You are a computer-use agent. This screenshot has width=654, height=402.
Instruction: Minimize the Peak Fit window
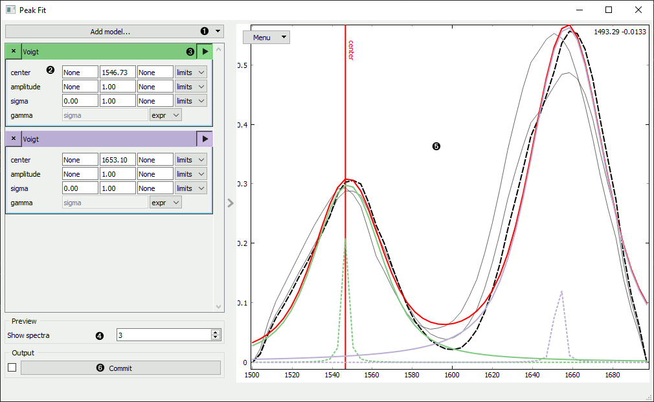click(579, 10)
